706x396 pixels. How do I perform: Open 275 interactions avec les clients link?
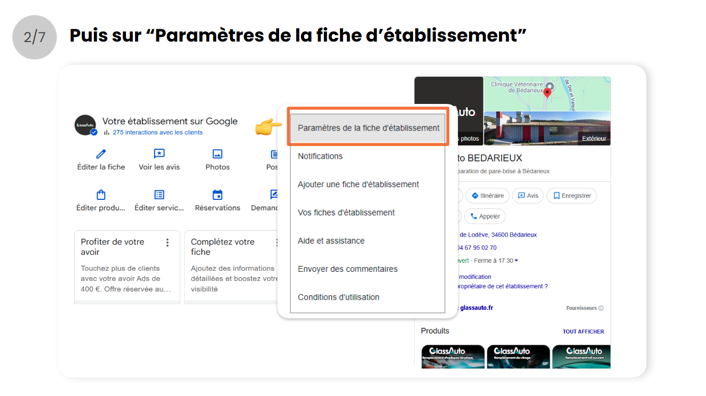click(157, 132)
